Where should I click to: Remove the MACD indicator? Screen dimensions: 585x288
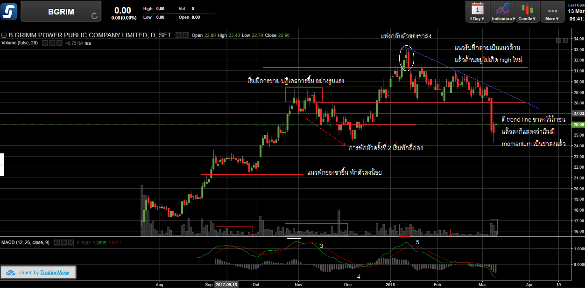point(70,242)
